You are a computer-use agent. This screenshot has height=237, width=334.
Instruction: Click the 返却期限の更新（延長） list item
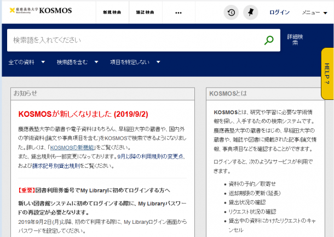click(x=255, y=193)
